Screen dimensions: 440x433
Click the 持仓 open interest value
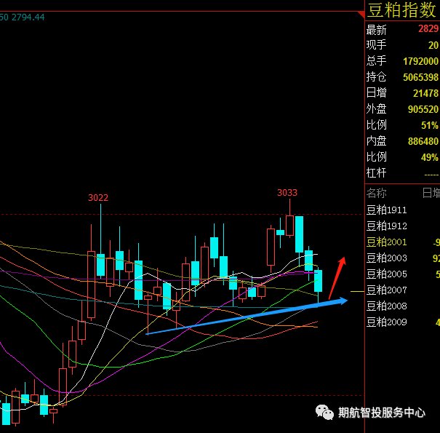tap(420, 77)
